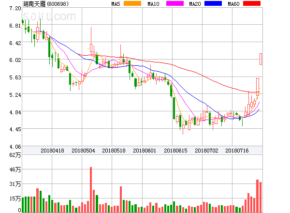Click the 20180504 date label
Image resolution: width=290 pixels, height=213 pixels.
(83, 151)
